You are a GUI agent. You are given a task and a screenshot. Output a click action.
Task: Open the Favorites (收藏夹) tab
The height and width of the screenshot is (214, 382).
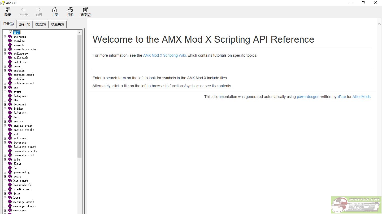pyautogui.click(x=57, y=24)
